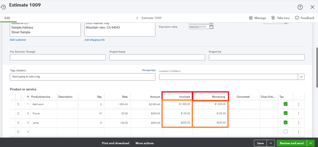Switch to the Edit tab
This screenshot has height=147, width=318.
coord(7,18)
